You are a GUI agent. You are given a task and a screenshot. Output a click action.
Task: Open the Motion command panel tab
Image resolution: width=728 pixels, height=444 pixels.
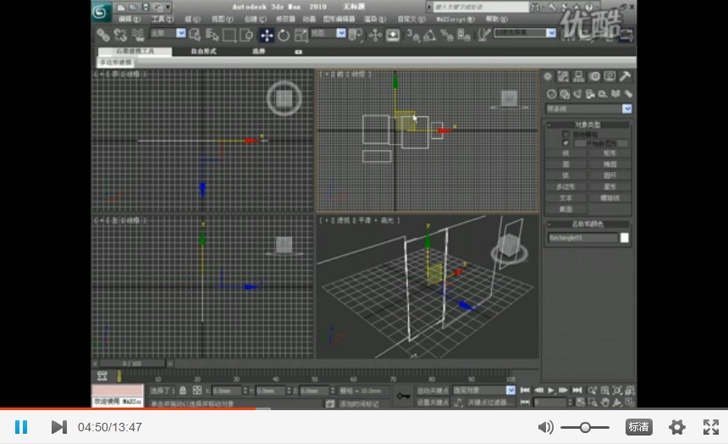(594, 77)
